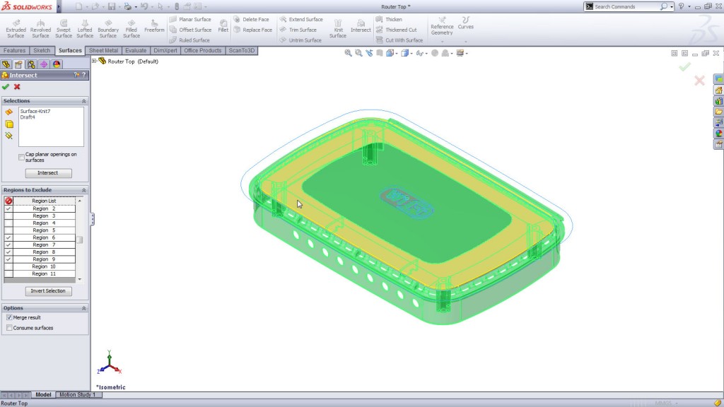Switch to the Features tab
724x407 pixels.
point(14,50)
